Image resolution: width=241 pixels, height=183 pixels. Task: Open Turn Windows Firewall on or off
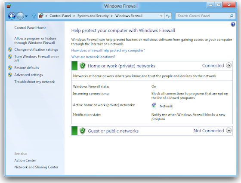click(37, 58)
